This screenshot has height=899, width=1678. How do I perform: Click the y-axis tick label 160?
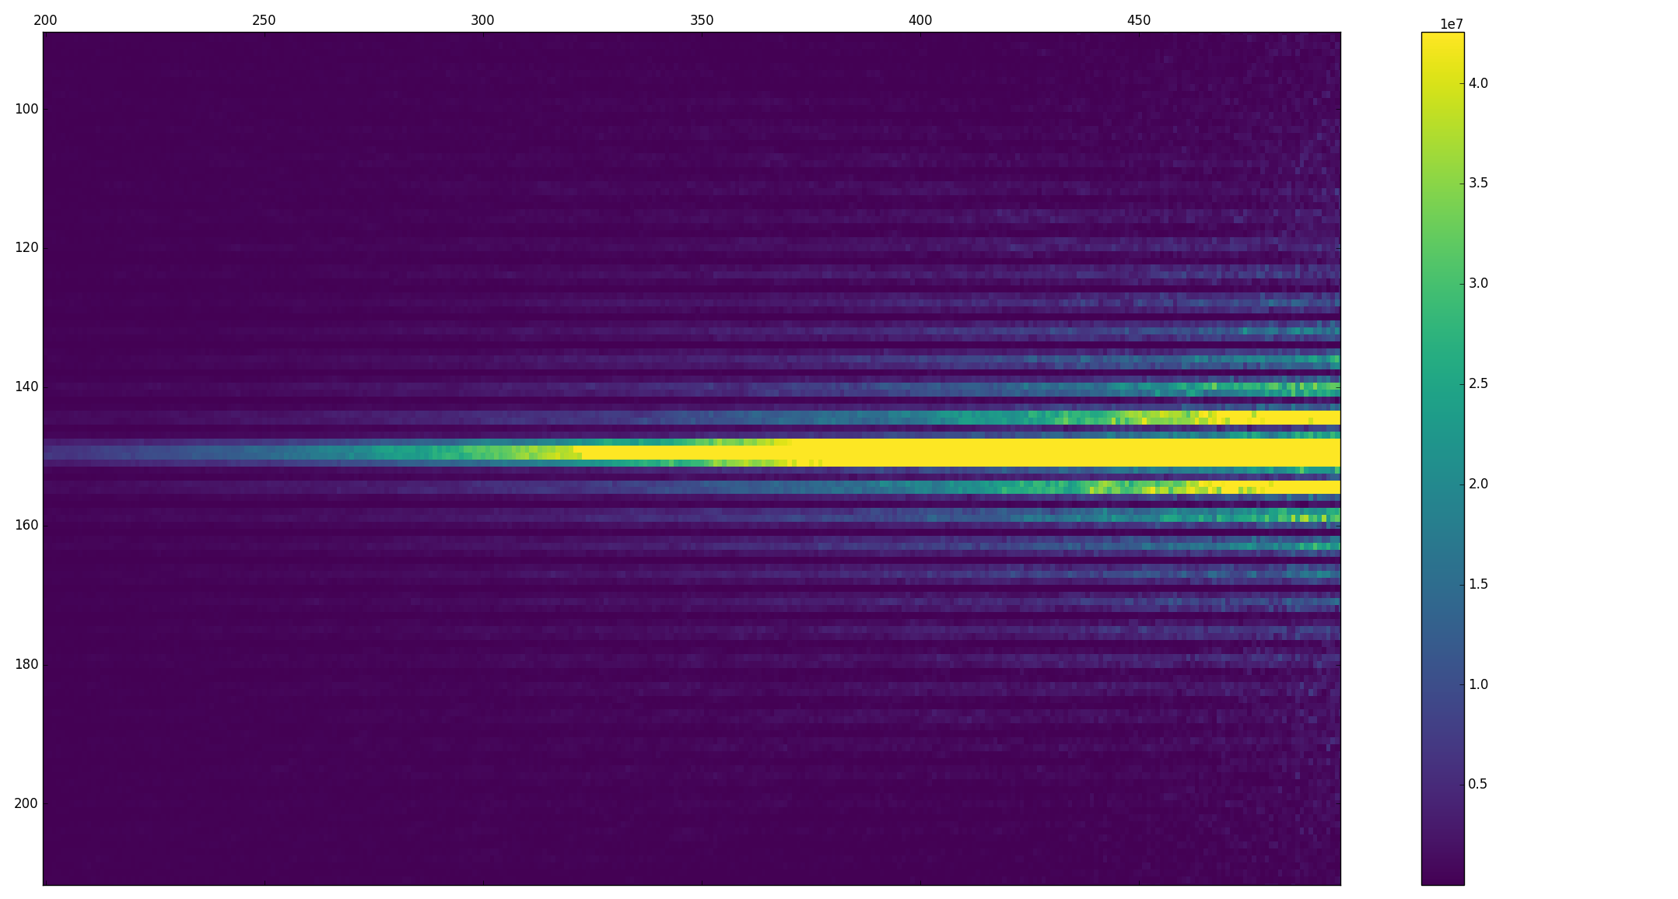click(x=26, y=526)
